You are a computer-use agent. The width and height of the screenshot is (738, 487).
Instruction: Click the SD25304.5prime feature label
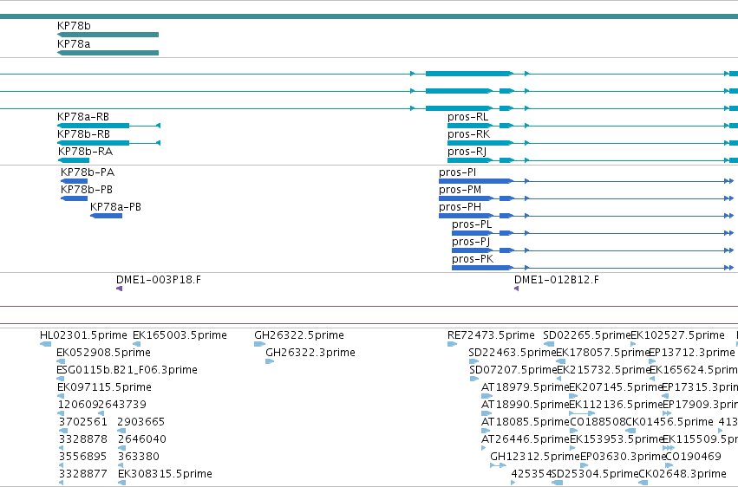tap(595, 474)
